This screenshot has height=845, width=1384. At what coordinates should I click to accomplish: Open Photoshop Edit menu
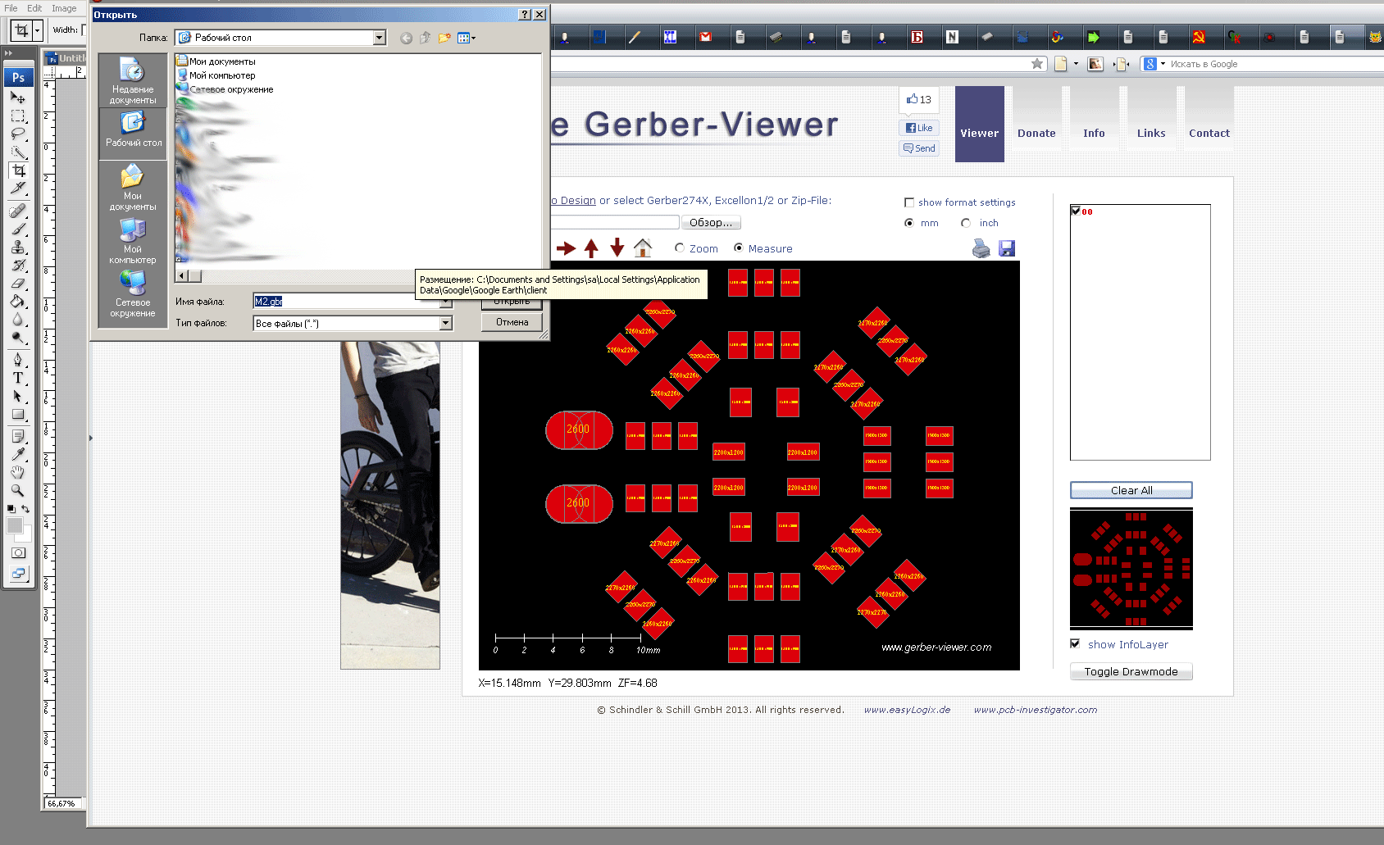coord(34,8)
